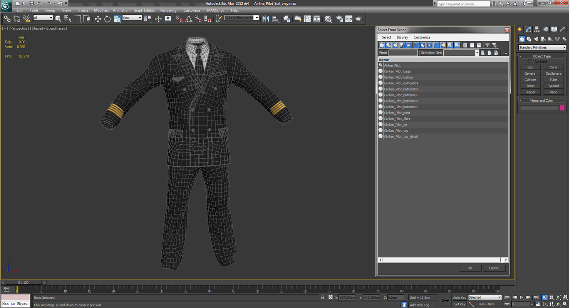Image resolution: width=570 pixels, height=308 pixels.
Task: Activate the Select and Rotate tool
Action: pyautogui.click(x=107, y=18)
